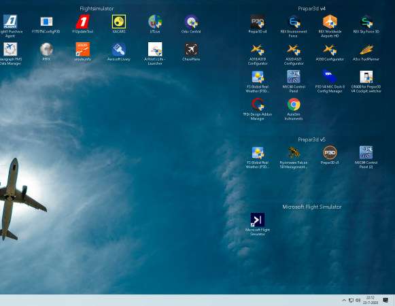Open the Microsoft Flight Simulator shortcut icon
Viewport: 395px width, 306px height.
click(x=258, y=220)
